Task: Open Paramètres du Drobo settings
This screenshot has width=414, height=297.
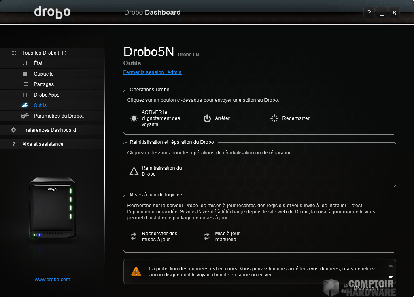Action: point(59,116)
